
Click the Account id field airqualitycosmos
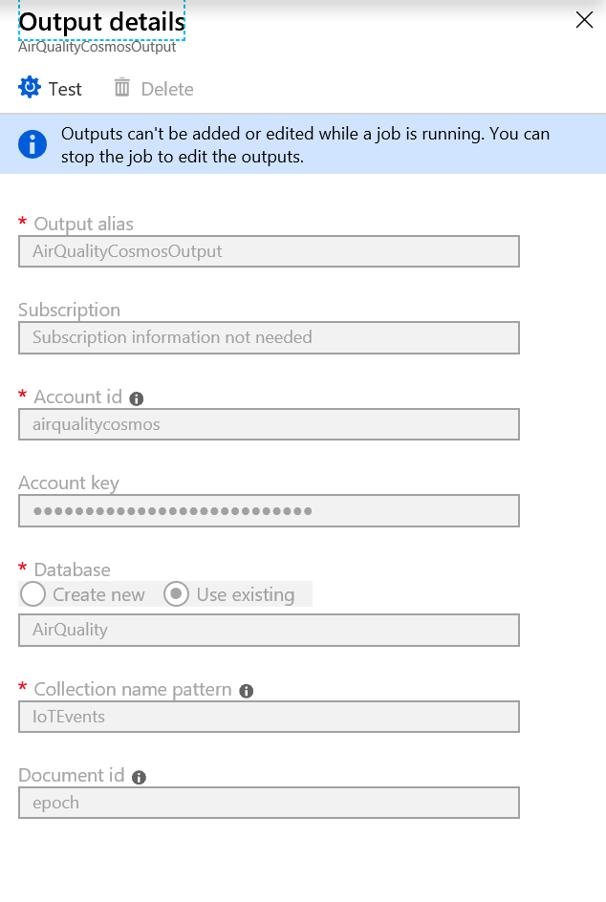[x=269, y=424]
